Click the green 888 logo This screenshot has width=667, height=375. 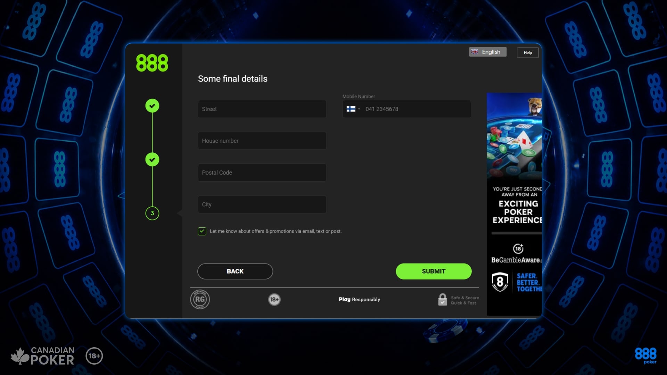[x=152, y=63]
